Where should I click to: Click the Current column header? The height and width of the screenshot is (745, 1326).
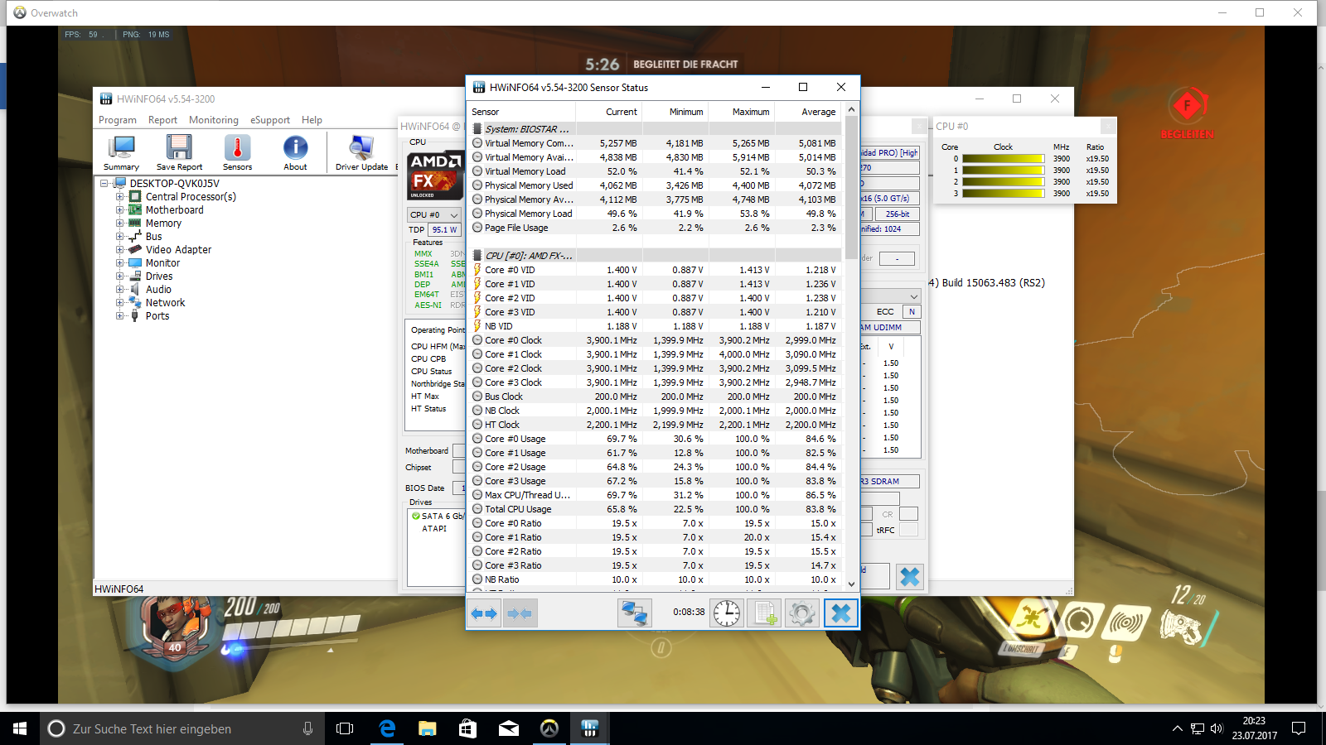[609, 112]
